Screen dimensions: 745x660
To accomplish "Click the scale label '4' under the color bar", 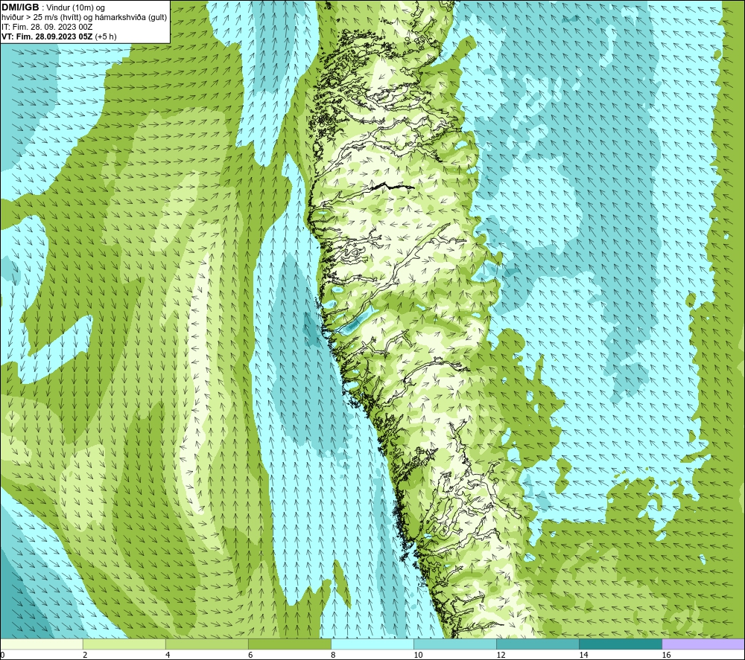I will (168, 656).
